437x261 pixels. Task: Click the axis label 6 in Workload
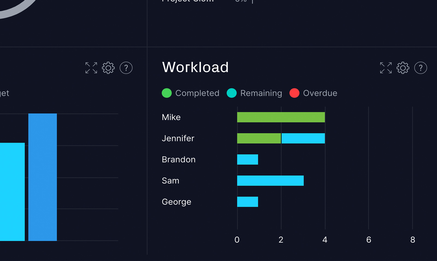pyautogui.click(x=369, y=240)
